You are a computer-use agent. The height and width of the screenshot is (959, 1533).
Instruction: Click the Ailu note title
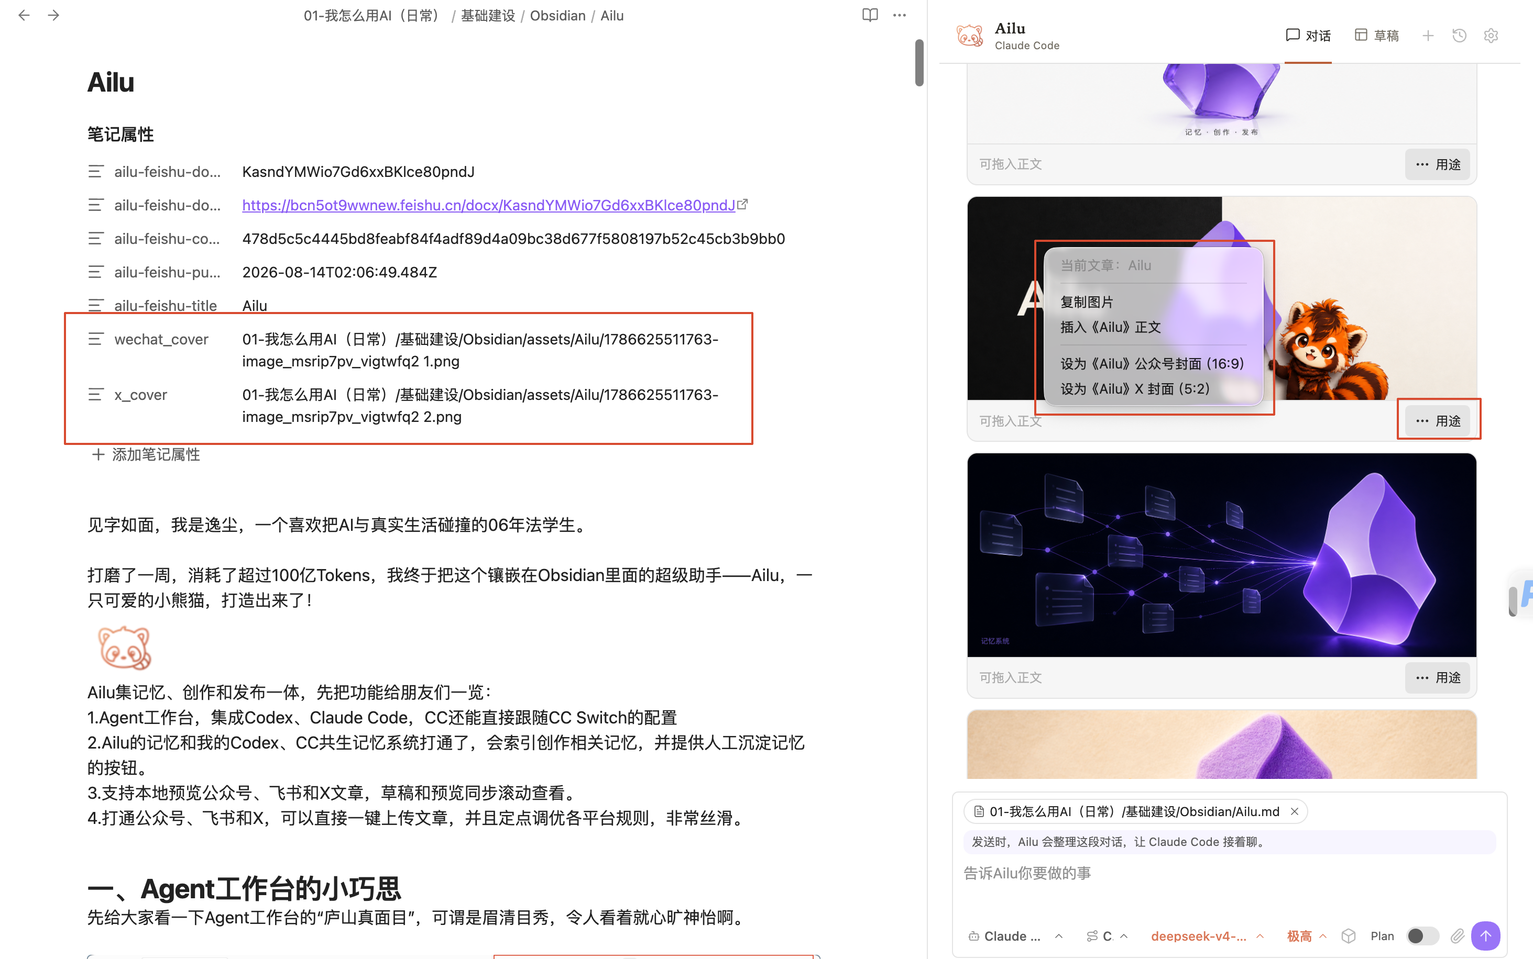[111, 82]
